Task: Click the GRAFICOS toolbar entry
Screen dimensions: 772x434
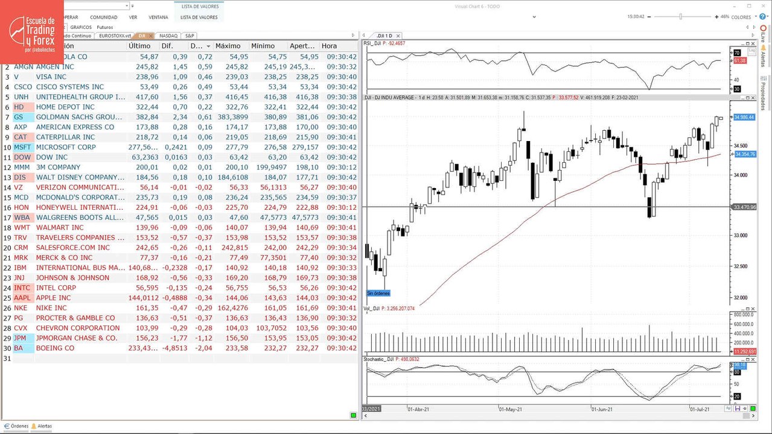Action: point(81,27)
